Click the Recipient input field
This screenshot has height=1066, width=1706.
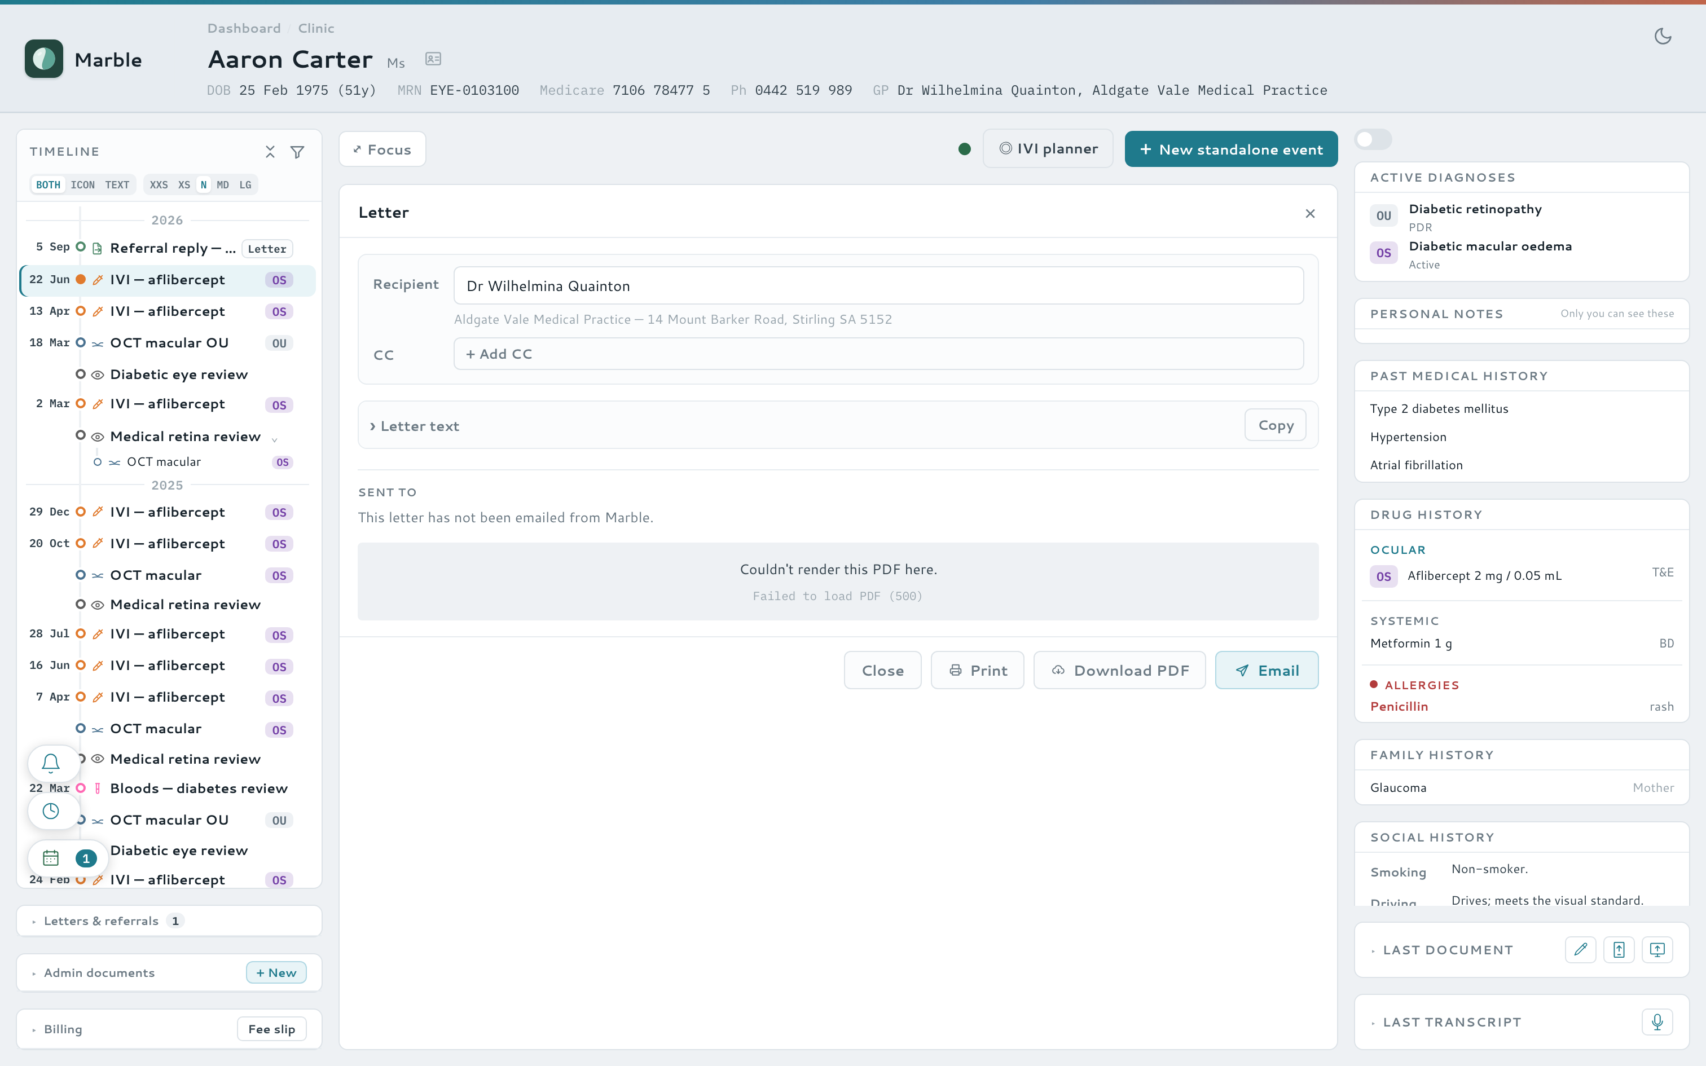[x=878, y=285]
